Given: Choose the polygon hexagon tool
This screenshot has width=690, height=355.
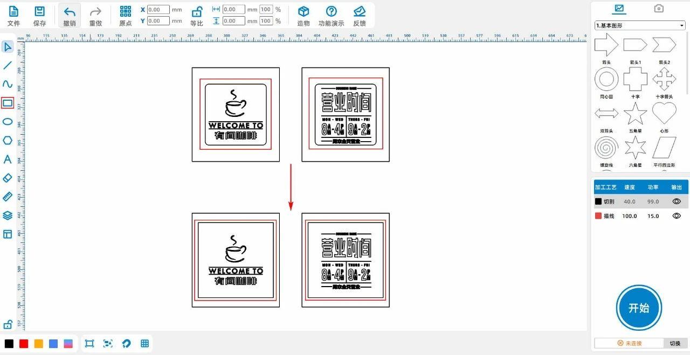Looking at the screenshot, I should coord(8,141).
